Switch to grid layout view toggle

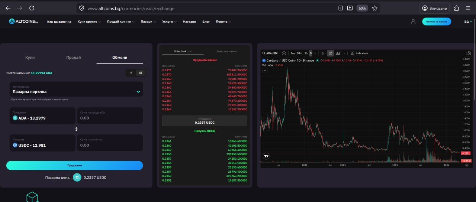(x=141, y=73)
